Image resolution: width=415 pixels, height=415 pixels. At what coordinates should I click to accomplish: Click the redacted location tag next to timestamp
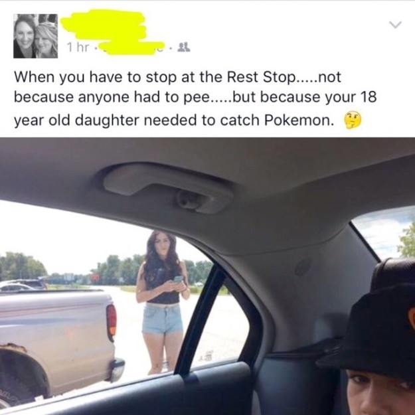[134, 48]
